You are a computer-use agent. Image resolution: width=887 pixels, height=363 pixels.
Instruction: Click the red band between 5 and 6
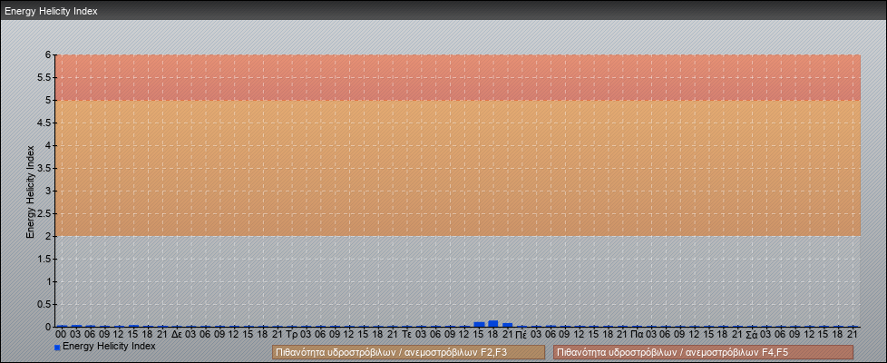[458, 77]
